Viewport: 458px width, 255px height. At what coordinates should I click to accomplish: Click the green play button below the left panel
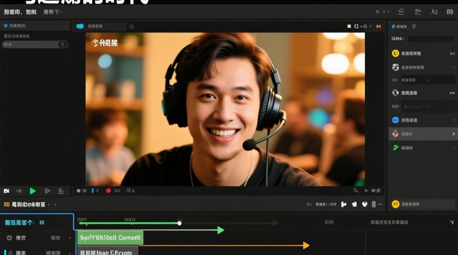click(x=33, y=191)
